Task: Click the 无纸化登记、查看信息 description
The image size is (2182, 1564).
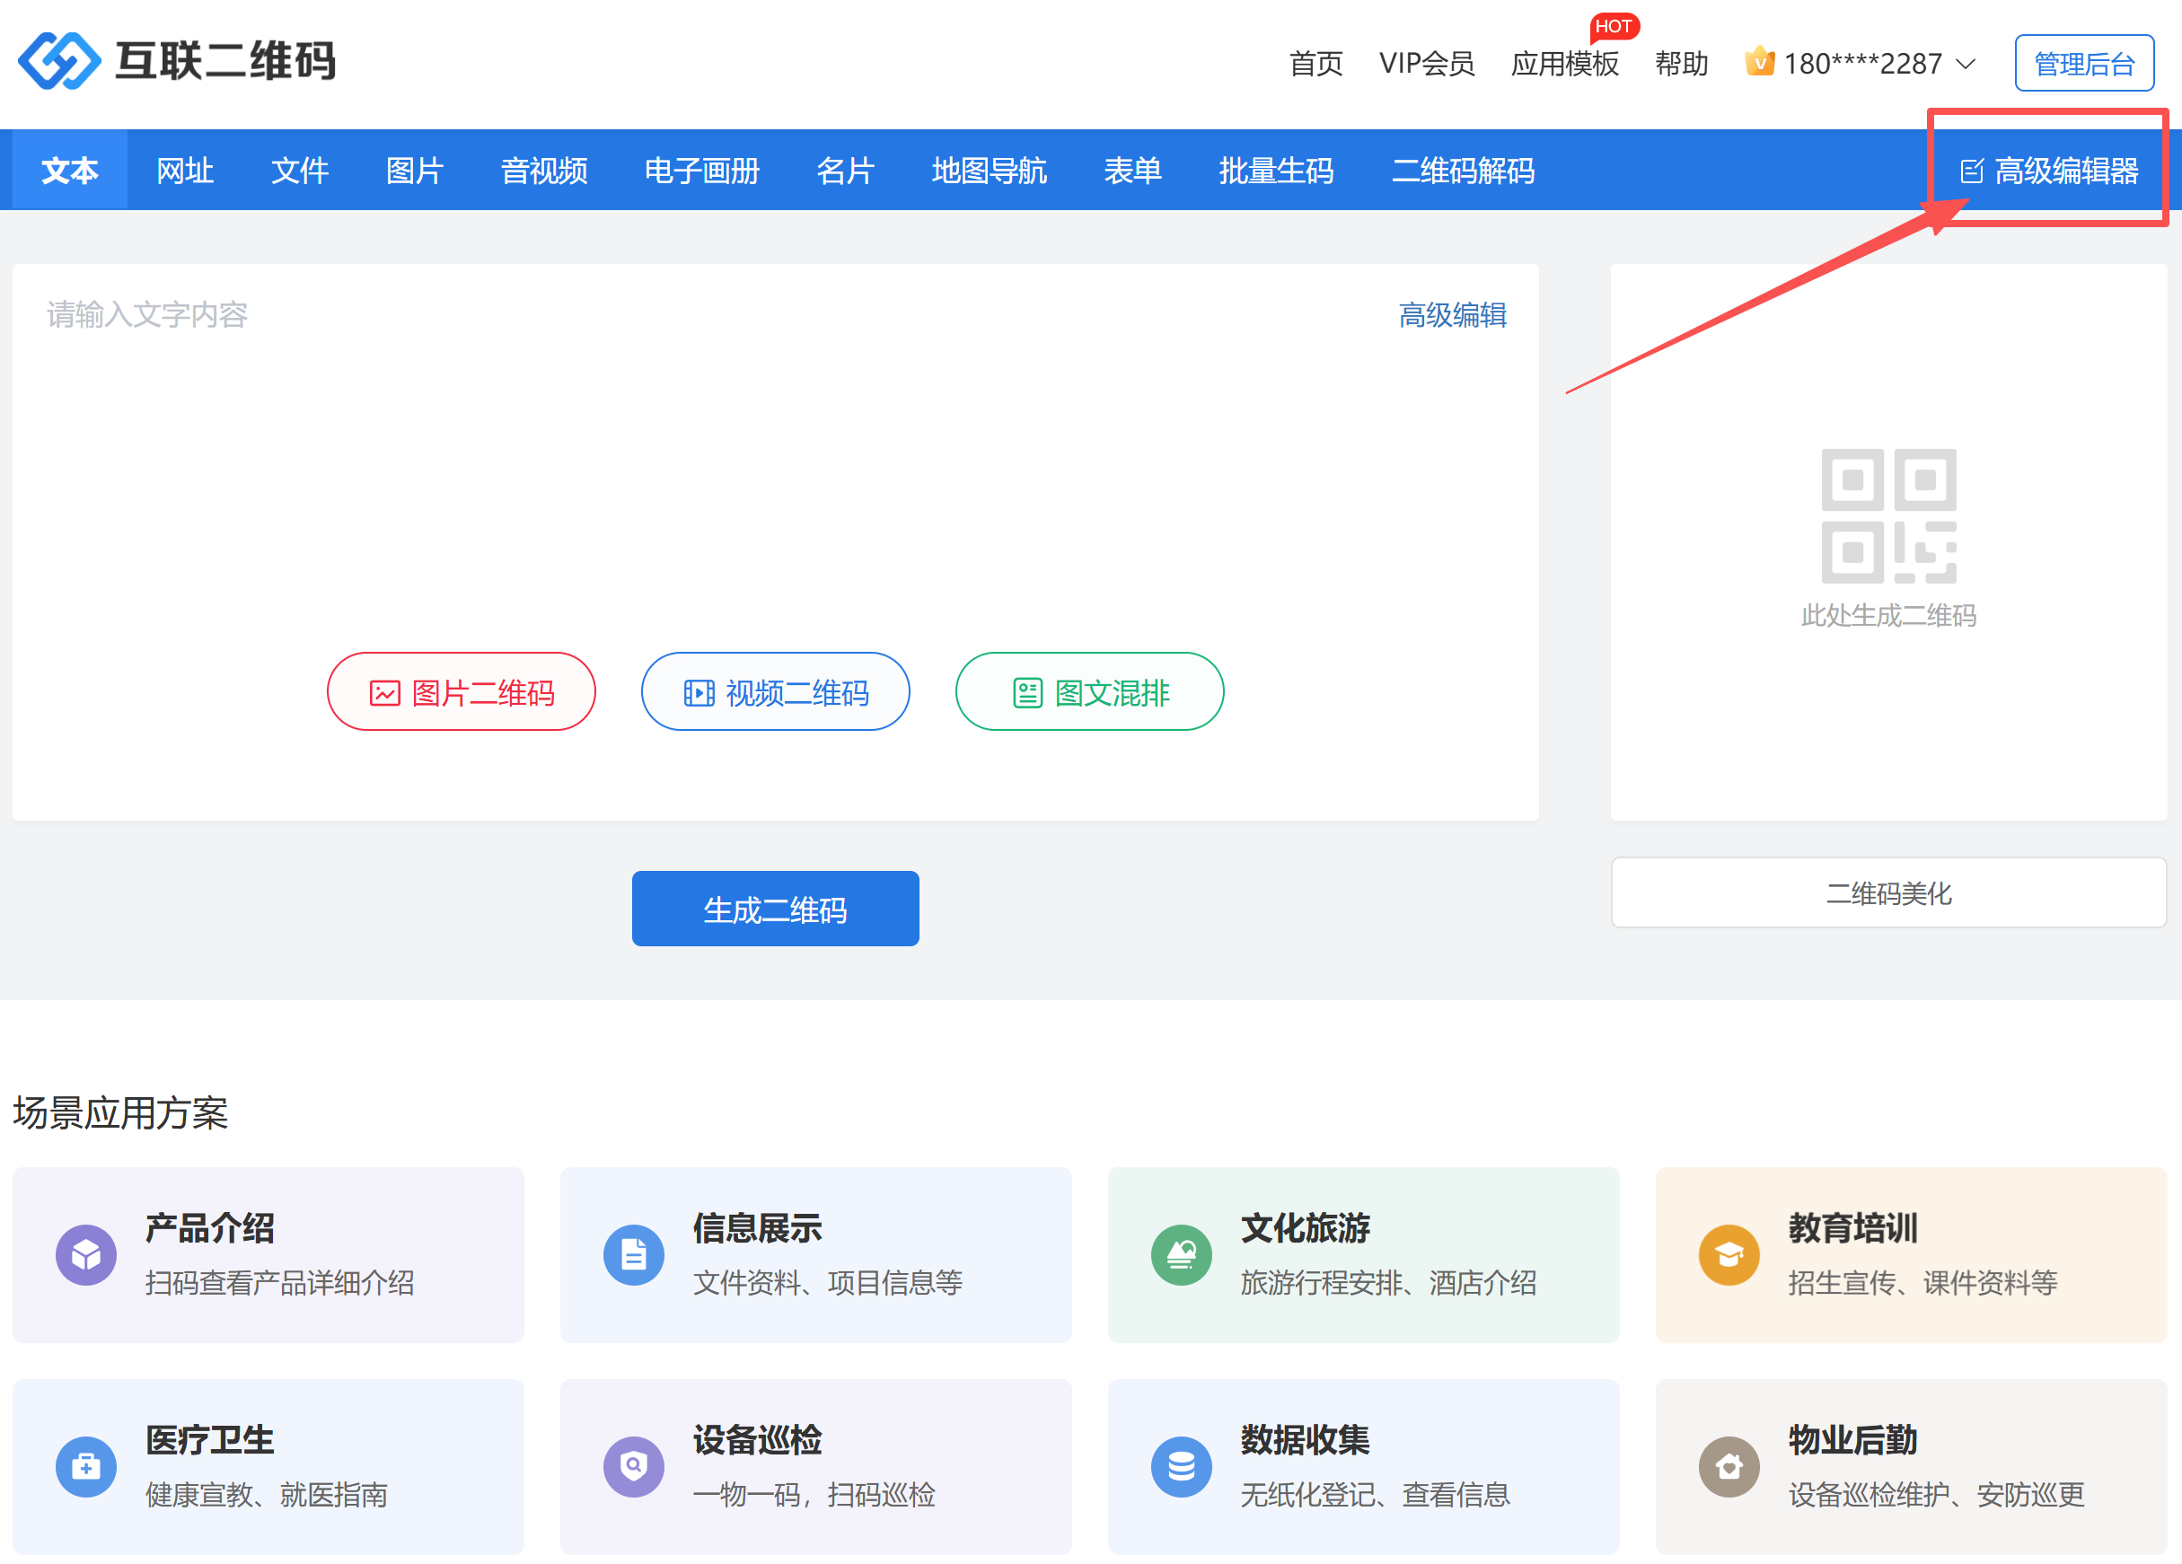Action: [1375, 1494]
